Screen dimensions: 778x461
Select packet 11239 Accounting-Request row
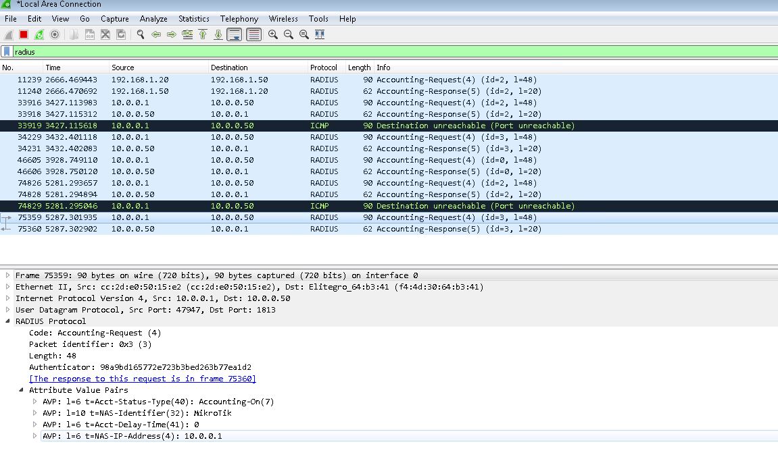[389, 80]
